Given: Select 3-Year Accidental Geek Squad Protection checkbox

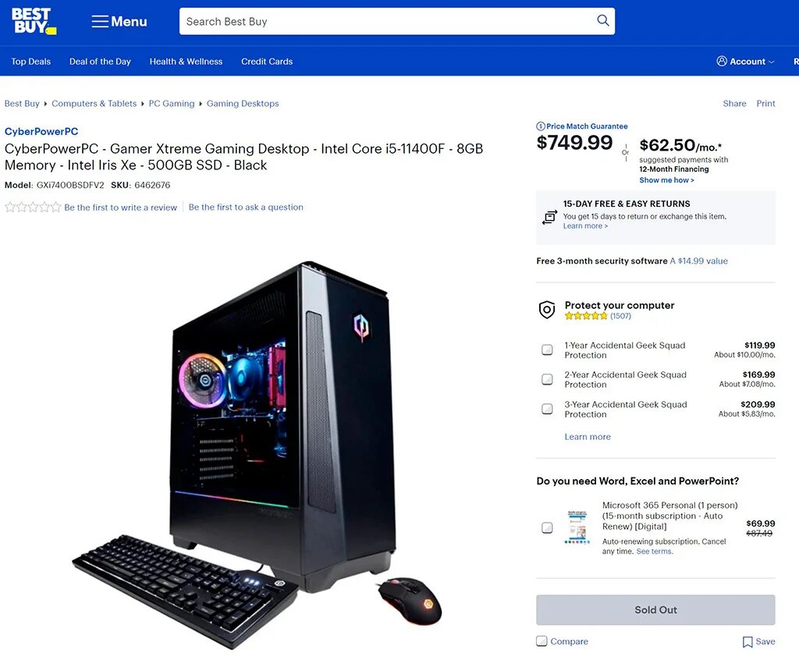Looking at the screenshot, I should pyautogui.click(x=547, y=409).
